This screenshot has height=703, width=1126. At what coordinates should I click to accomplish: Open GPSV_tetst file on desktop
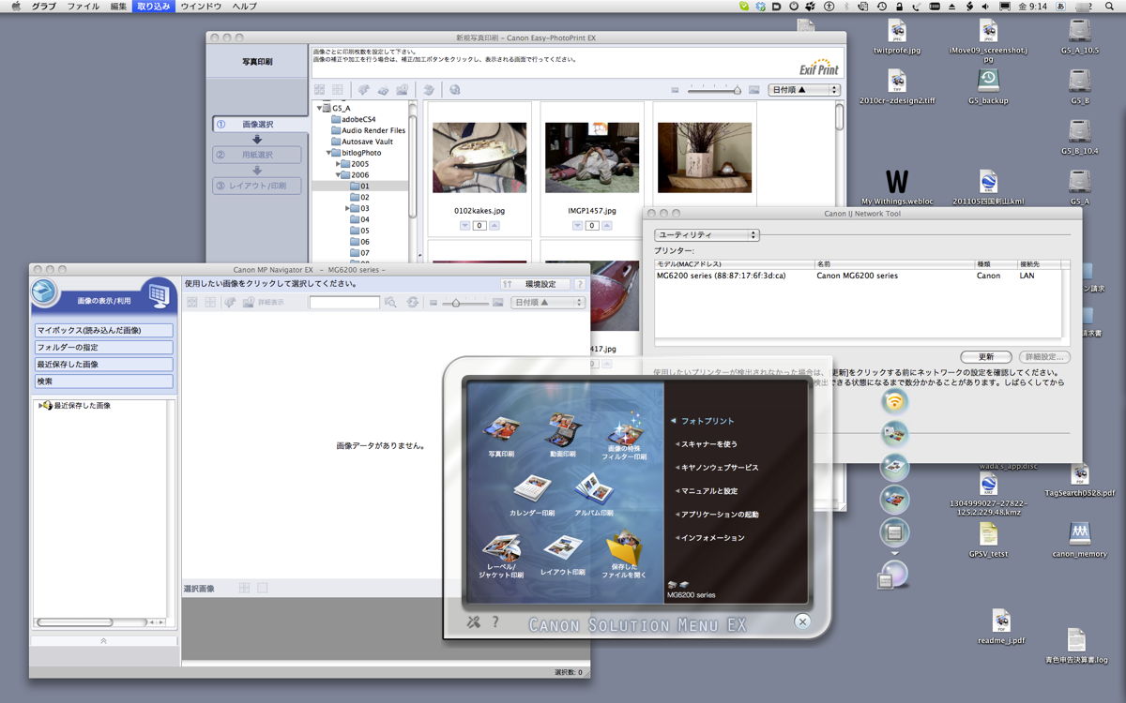[988, 533]
